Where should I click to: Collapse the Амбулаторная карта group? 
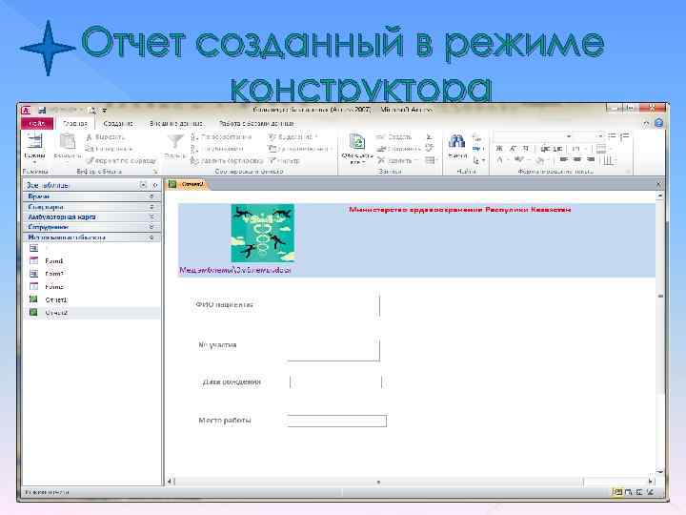151,216
